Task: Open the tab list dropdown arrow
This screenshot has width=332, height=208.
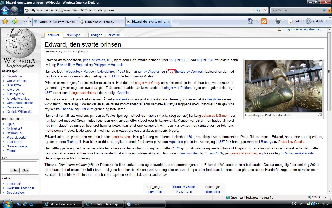Action: pos(30,22)
